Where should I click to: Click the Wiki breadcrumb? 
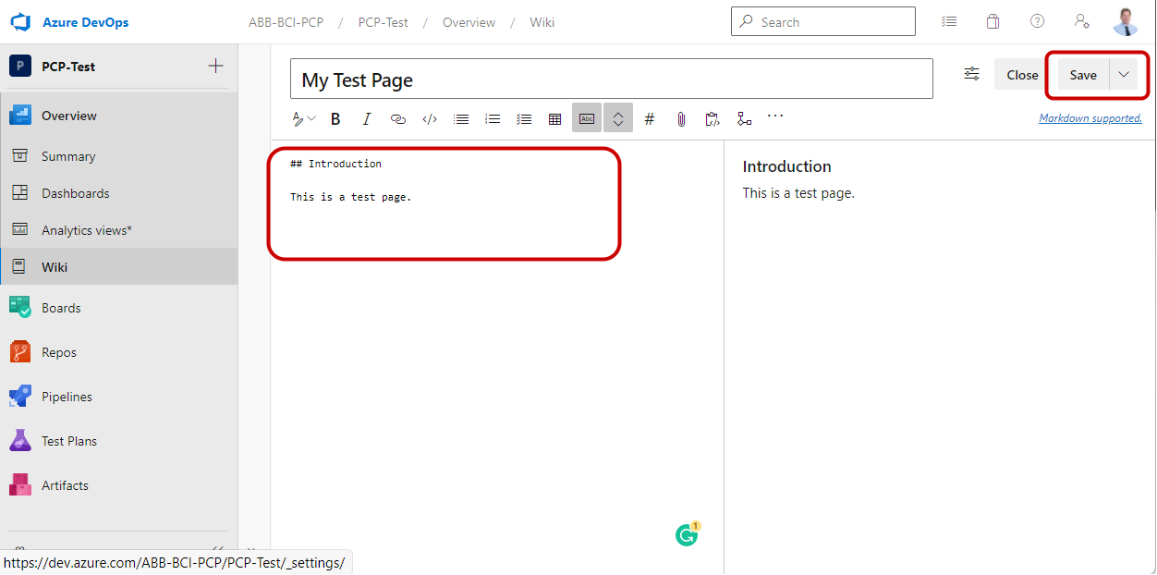[542, 22]
